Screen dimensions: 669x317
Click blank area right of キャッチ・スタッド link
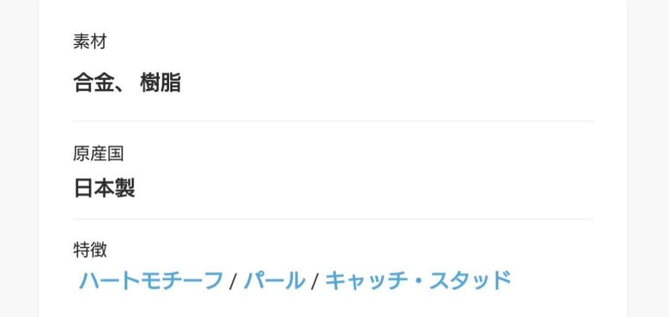click(557, 280)
